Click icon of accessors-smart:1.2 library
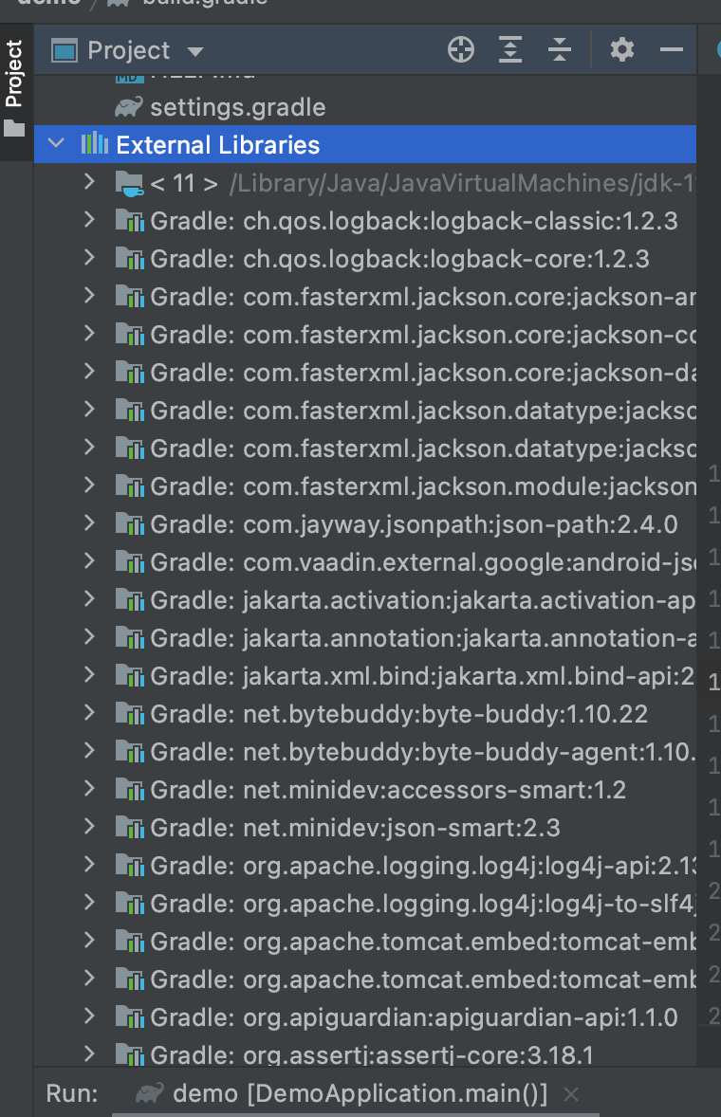This screenshot has width=721, height=1117. (130, 789)
